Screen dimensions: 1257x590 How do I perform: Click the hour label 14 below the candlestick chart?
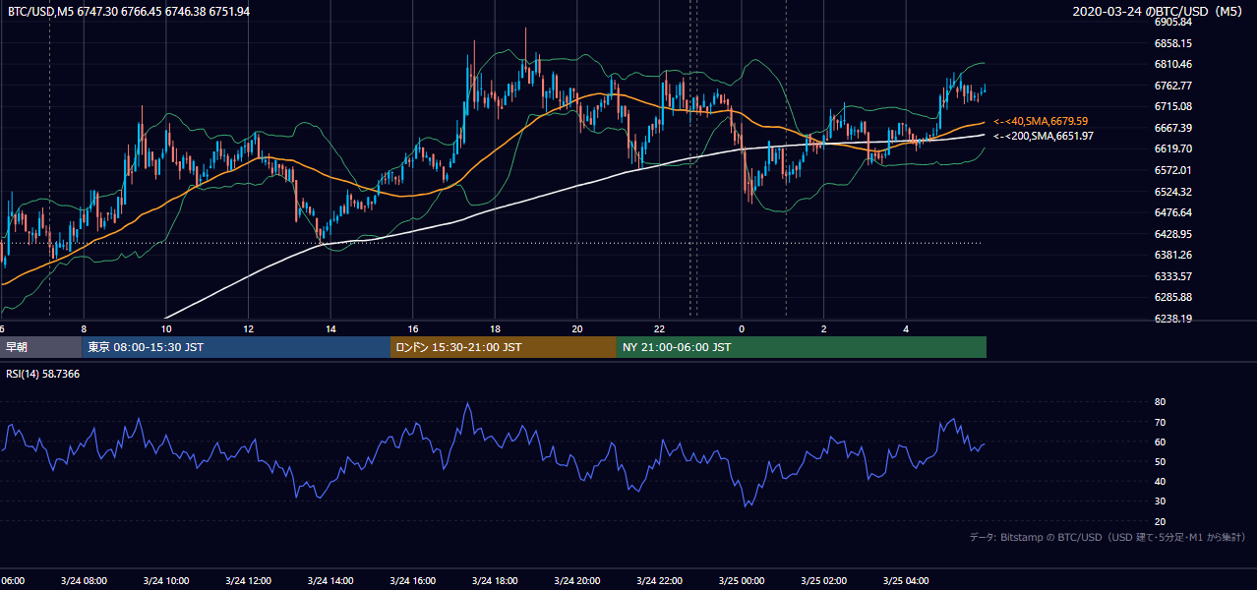(x=330, y=328)
